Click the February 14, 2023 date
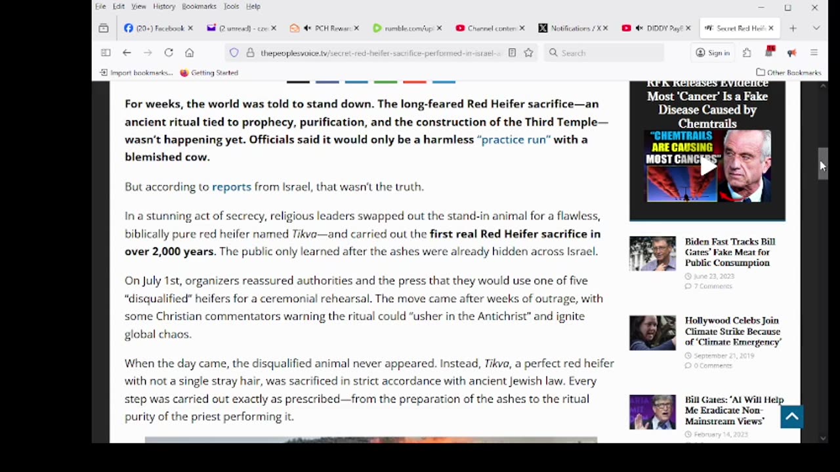 coord(721,435)
